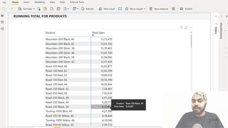This screenshot has width=228, height=128.
Task: Expand the Filters pane chevron
Action: point(216,16)
